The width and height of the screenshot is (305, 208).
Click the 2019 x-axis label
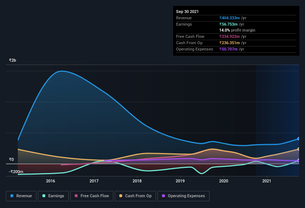coord(180,181)
